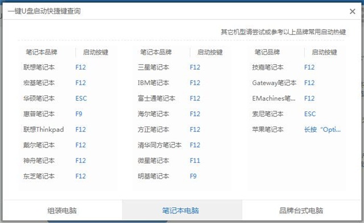Viewport: 364px width, 223px height.
Task: Click the F12 key for Gateway笔记本
Action: tap(309, 83)
